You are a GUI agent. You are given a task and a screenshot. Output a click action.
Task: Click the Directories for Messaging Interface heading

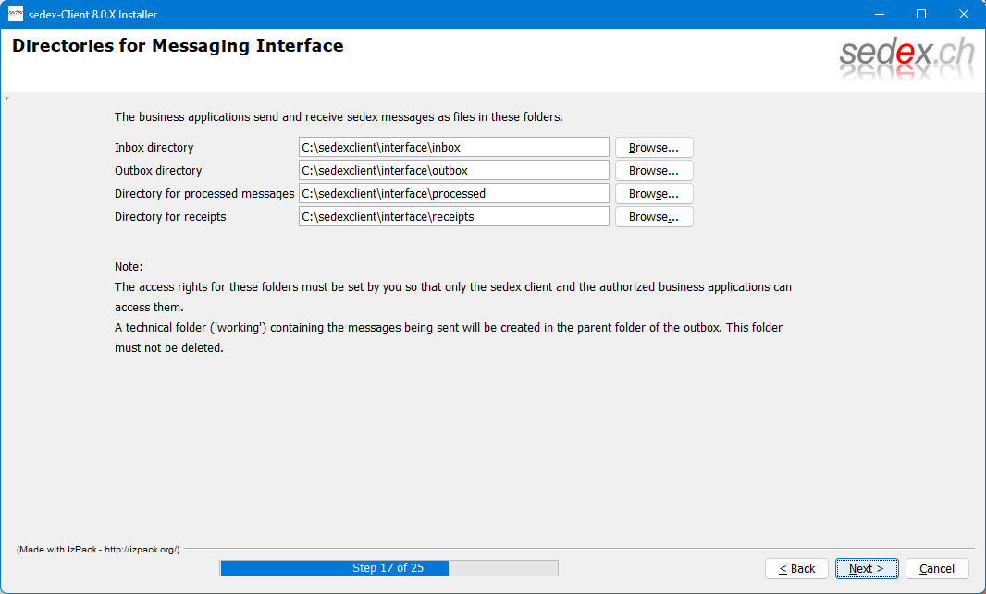pos(178,46)
